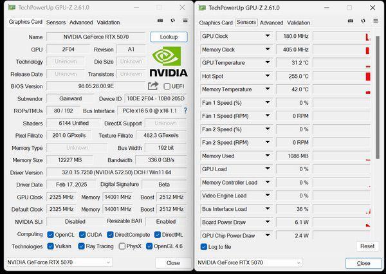Take screenshot with camera icon in left window
The height and width of the screenshot is (274, 386).
click(160, 21)
